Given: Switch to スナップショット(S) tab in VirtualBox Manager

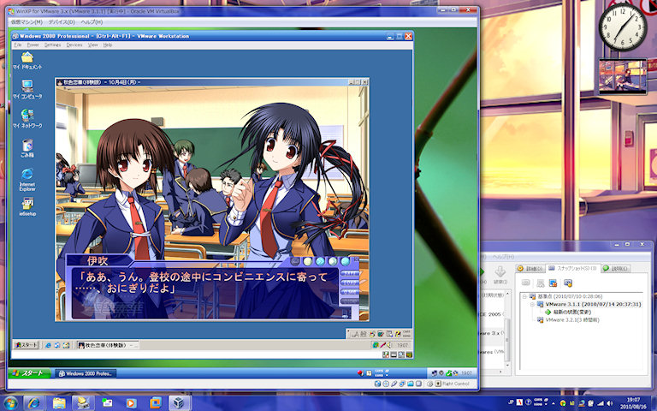Looking at the screenshot, I should (573, 268).
